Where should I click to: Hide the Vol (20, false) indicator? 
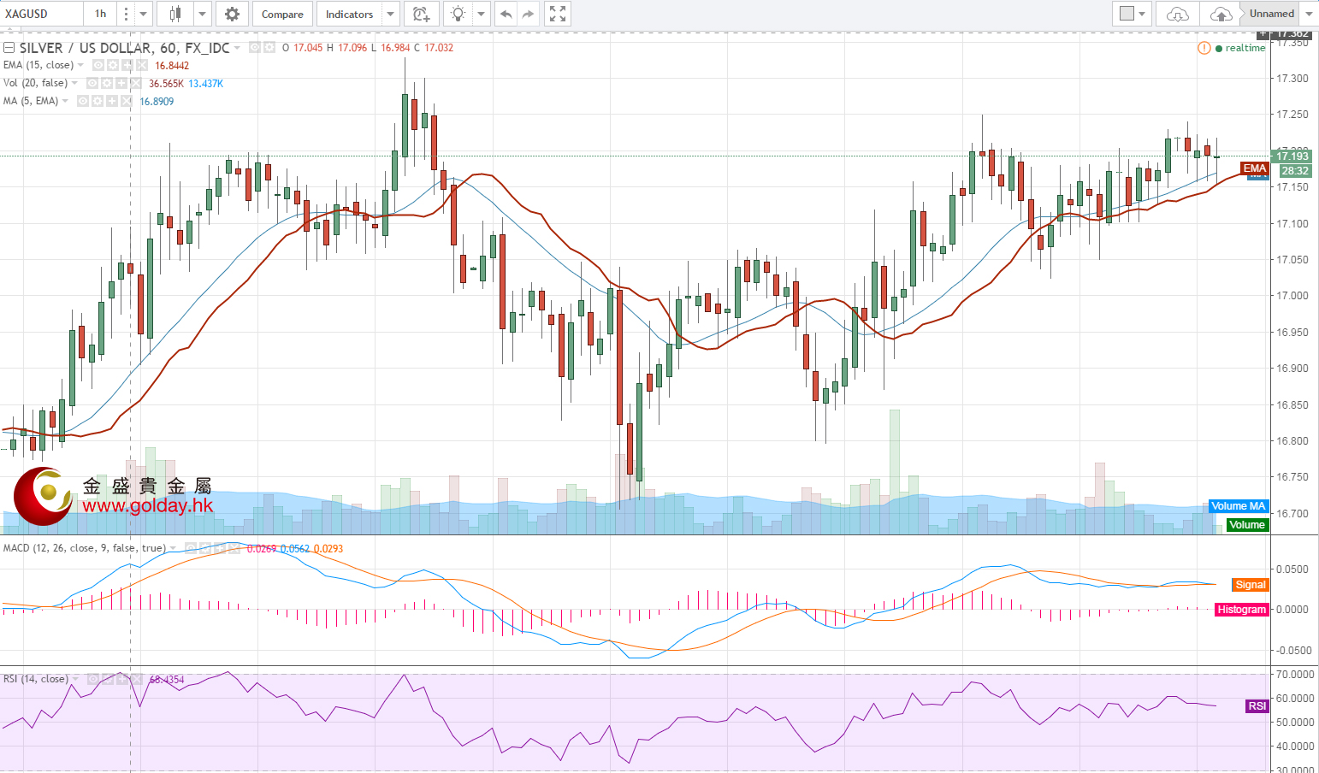(x=92, y=83)
